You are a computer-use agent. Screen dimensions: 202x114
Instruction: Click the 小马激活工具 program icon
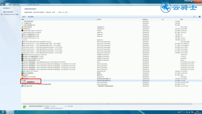tap(22, 23)
